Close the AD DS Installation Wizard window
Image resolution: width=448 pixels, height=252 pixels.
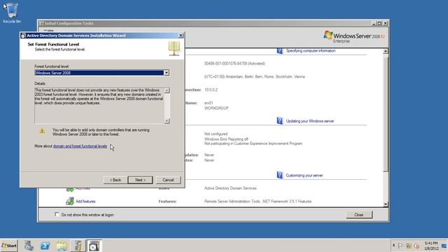pyautogui.click(x=181, y=36)
